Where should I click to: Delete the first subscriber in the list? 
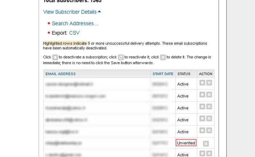click(209, 83)
